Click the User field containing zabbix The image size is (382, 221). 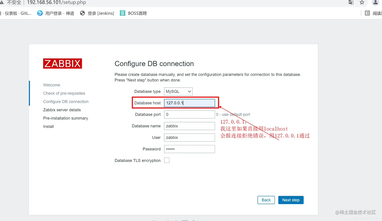(x=189, y=137)
